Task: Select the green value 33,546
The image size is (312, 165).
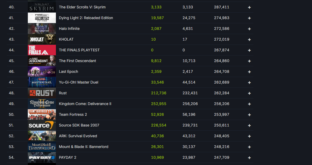Action: [x=157, y=82]
